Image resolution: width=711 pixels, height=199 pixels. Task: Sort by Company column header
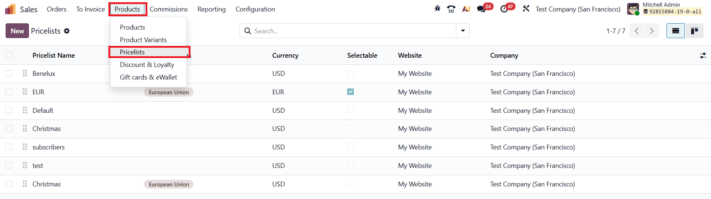(x=504, y=55)
